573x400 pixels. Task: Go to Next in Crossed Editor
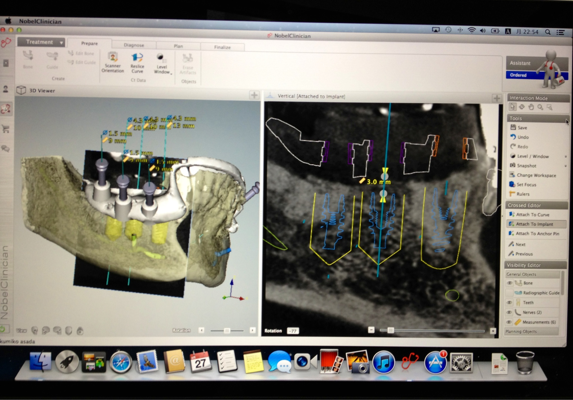pyautogui.click(x=517, y=244)
